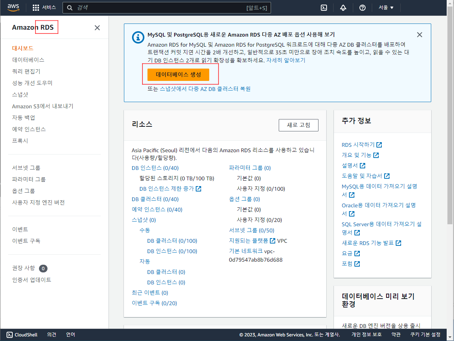Open the 서울 region dropdown
This screenshot has width=454, height=341.
pyautogui.click(x=386, y=8)
